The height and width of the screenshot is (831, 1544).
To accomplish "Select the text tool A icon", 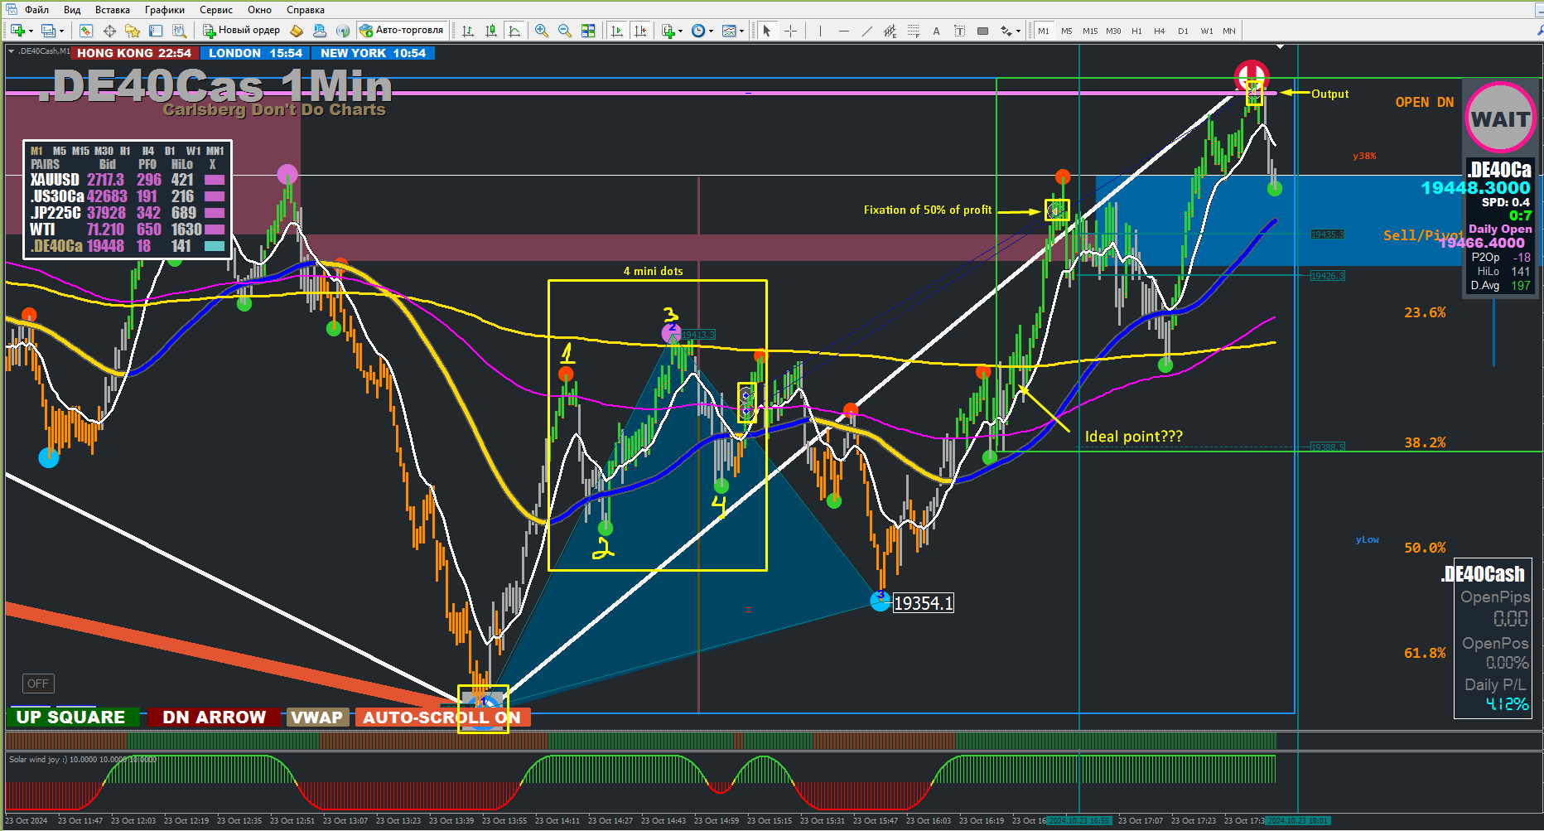I will [x=936, y=31].
